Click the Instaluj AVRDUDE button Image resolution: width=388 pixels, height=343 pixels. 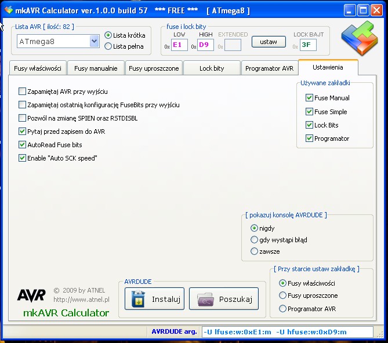154,299
